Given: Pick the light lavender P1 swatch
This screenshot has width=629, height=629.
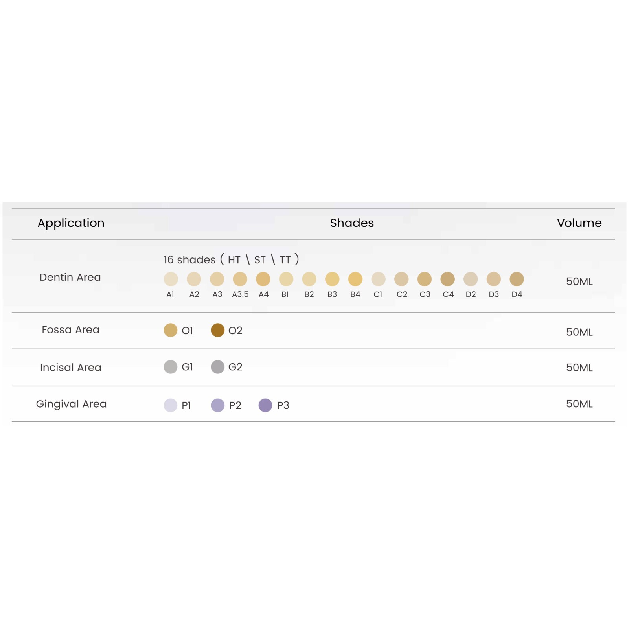Looking at the screenshot, I should coord(171,405).
